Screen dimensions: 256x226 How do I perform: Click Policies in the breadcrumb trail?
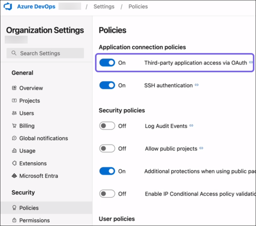click(x=138, y=6)
